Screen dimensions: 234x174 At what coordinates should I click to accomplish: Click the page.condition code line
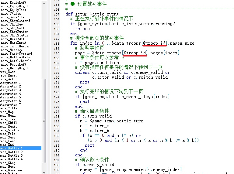coord(97,63)
